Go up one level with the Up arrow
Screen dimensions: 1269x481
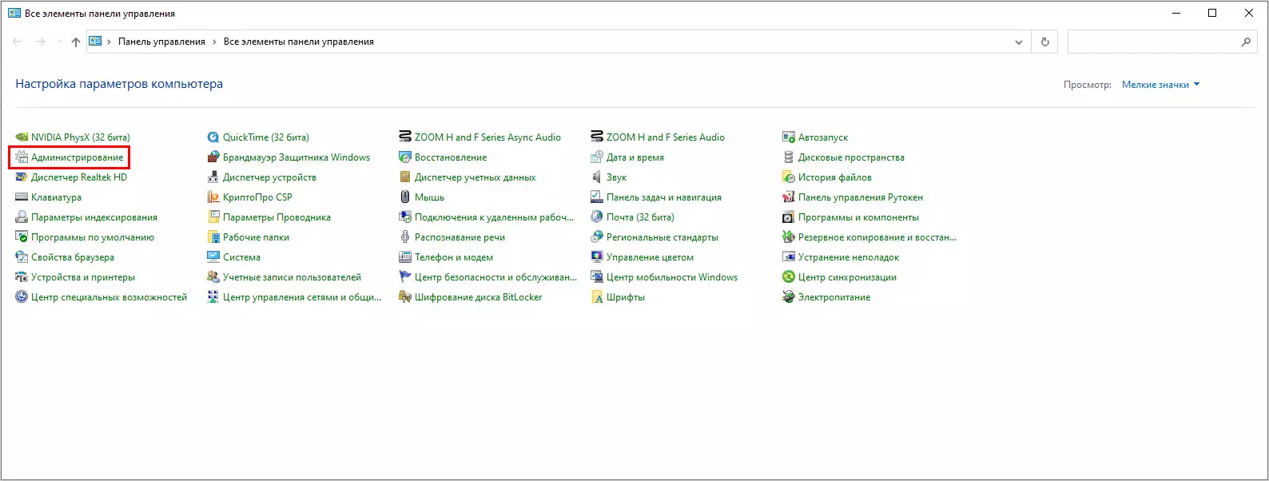click(76, 42)
